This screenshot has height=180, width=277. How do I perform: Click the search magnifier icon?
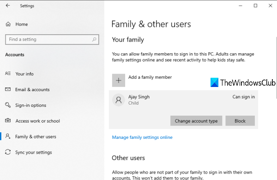click(x=94, y=39)
